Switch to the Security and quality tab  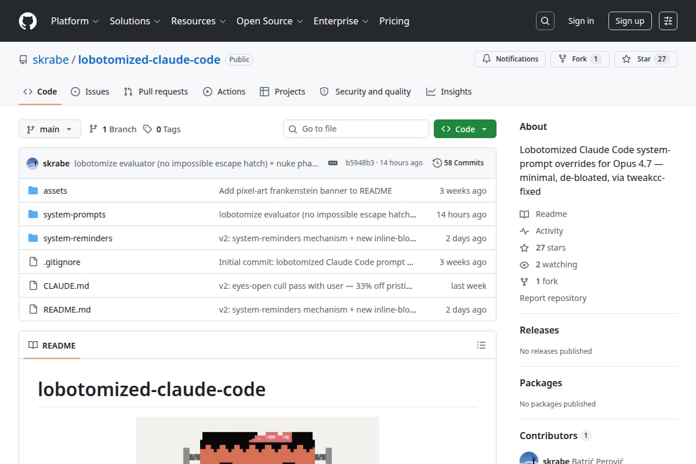(365, 92)
